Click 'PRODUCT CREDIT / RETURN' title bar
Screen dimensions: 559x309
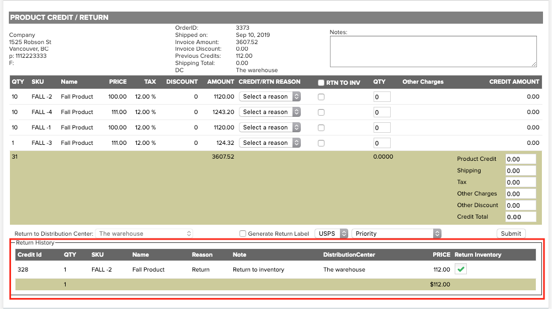276,18
